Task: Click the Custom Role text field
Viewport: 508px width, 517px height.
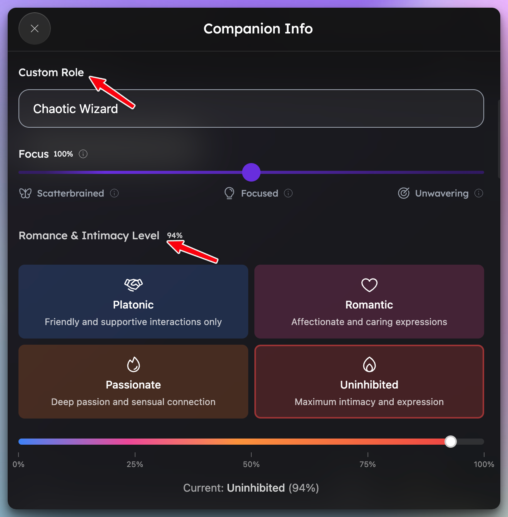Action: [x=251, y=108]
